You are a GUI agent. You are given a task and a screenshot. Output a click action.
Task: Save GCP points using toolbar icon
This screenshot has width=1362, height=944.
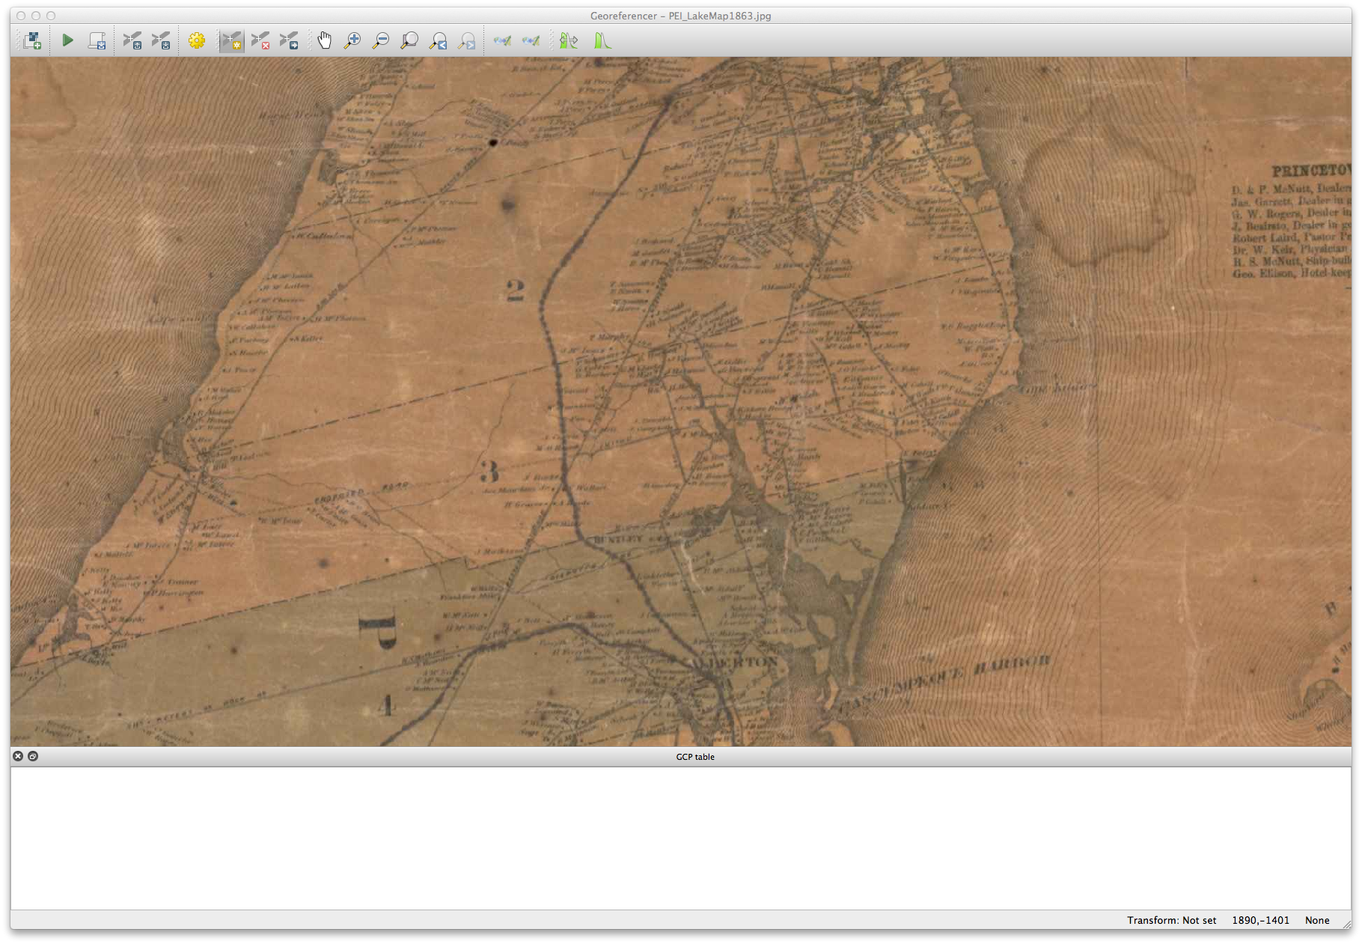[161, 40]
